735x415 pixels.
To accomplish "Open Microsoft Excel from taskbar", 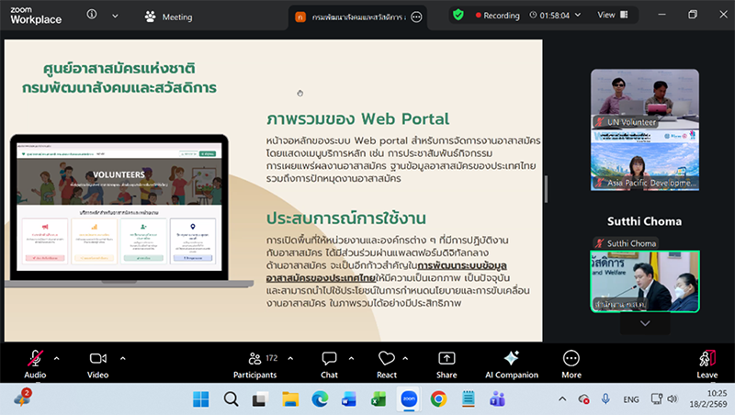I will click(x=379, y=399).
